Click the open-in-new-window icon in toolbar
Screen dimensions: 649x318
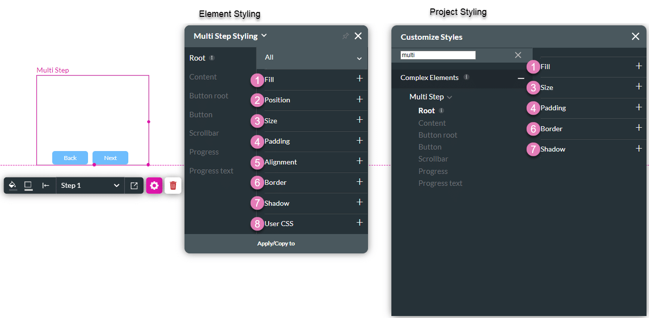[134, 185]
